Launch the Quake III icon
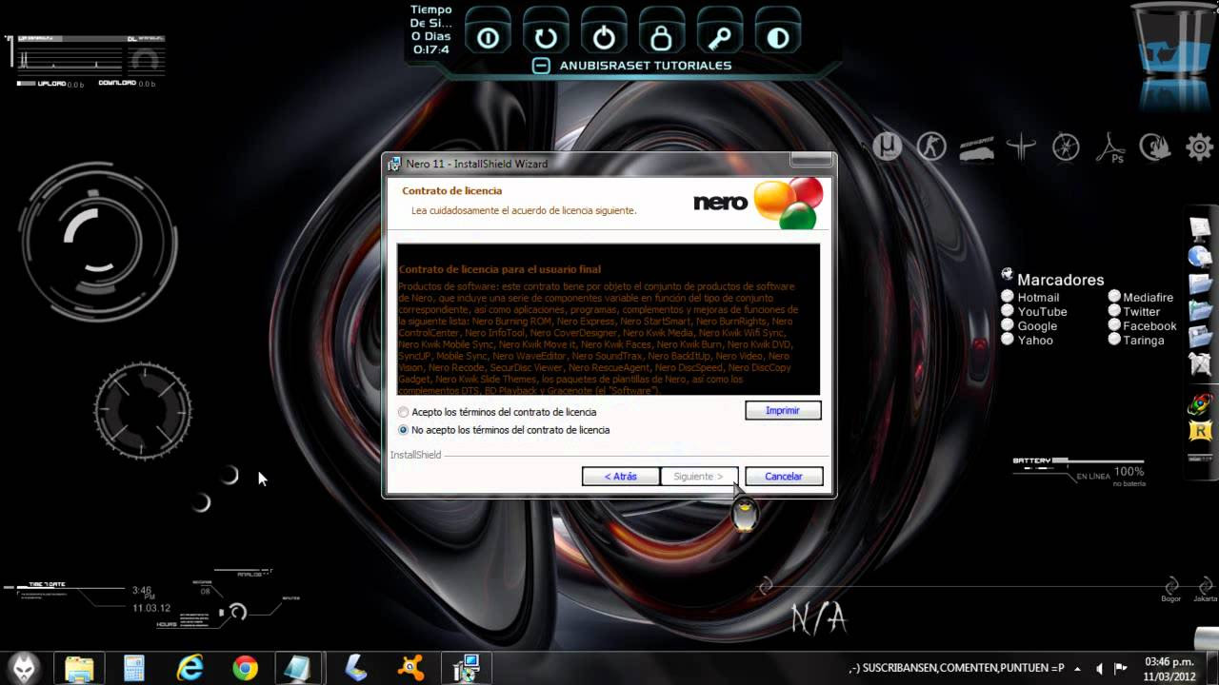1219x685 pixels. pyautogui.click(x=1021, y=147)
